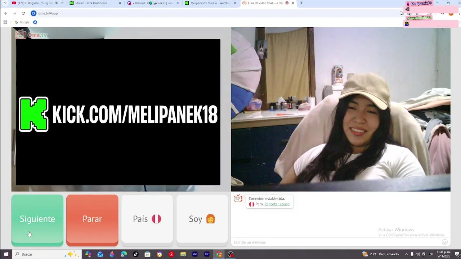Close the Kick Dashboard tab
This screenshot has height=259, width=461.
[x=120, y=3]
